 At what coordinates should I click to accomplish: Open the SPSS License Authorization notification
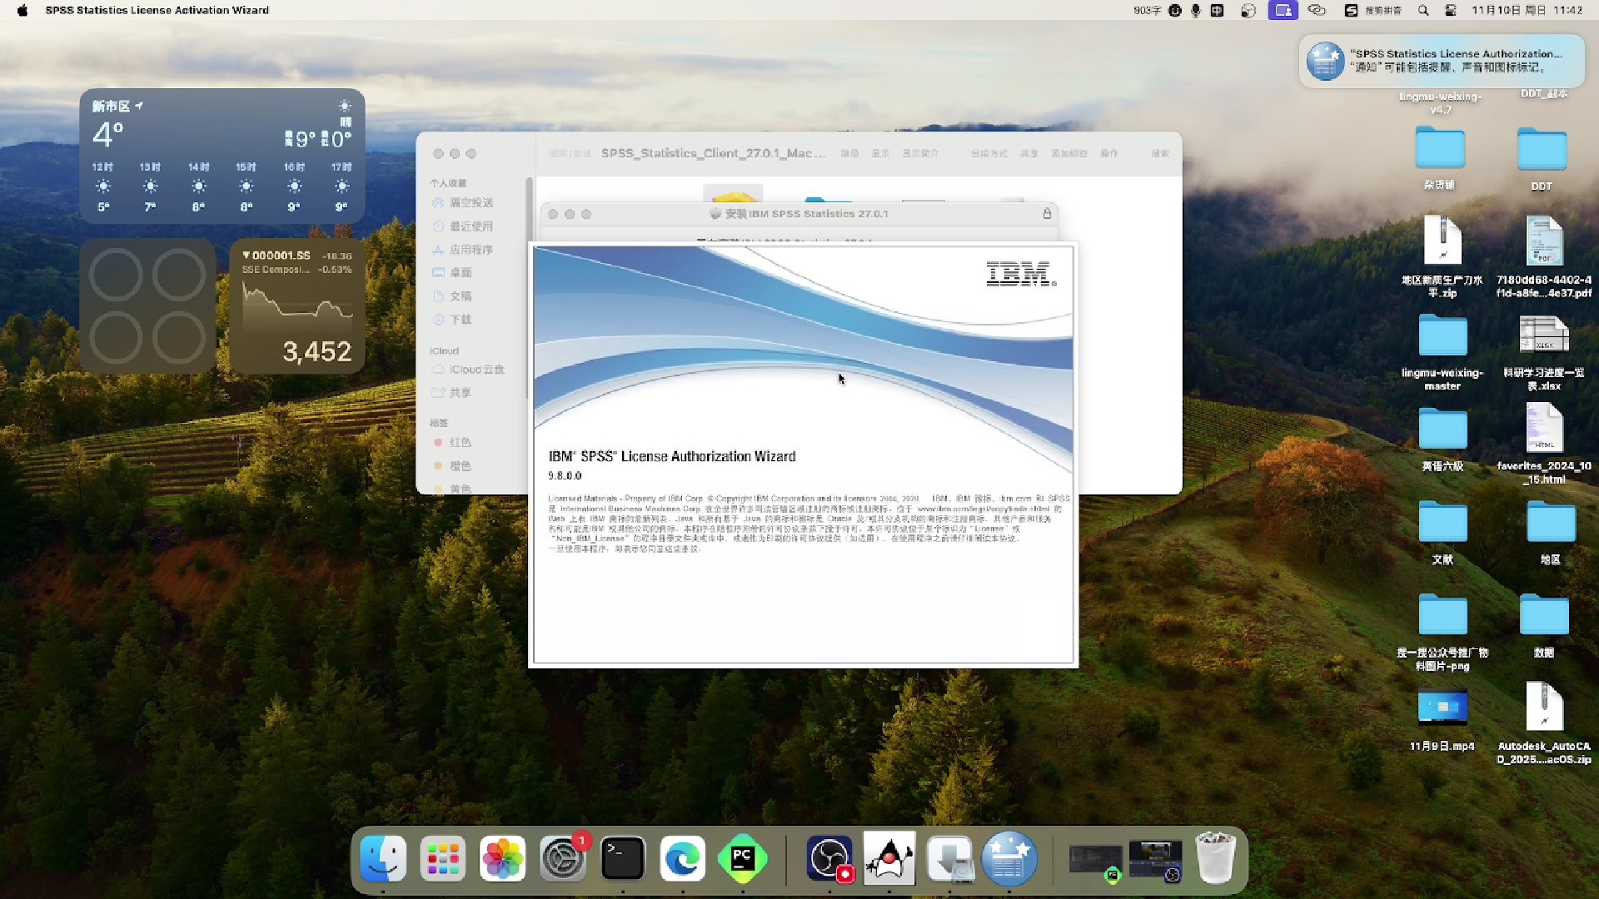[x=1442, y=61]
